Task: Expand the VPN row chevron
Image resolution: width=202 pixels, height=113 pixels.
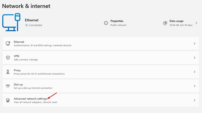Action: (194, 58)
